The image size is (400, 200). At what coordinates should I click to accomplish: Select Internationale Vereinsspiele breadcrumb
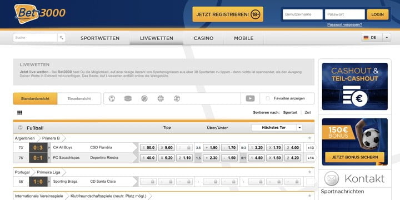39,196
